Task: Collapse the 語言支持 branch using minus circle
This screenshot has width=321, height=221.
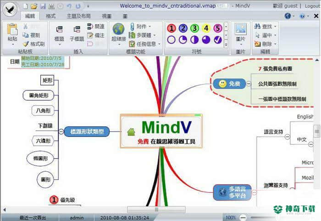Action: tap(287, 137)
